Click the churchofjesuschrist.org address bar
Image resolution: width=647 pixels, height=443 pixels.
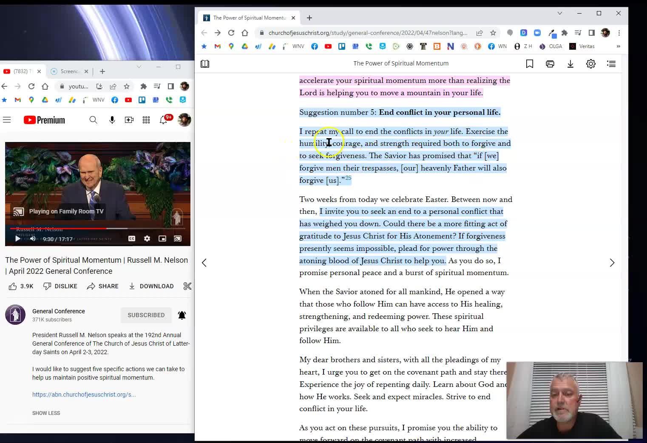point(368,33)
